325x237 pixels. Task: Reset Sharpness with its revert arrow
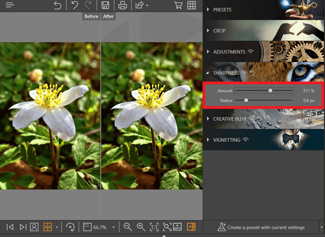pyautogui.click(x=252, y=73)
